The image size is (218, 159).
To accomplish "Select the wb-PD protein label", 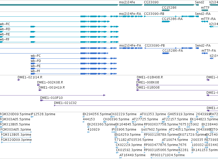I will tap(36, 61).
